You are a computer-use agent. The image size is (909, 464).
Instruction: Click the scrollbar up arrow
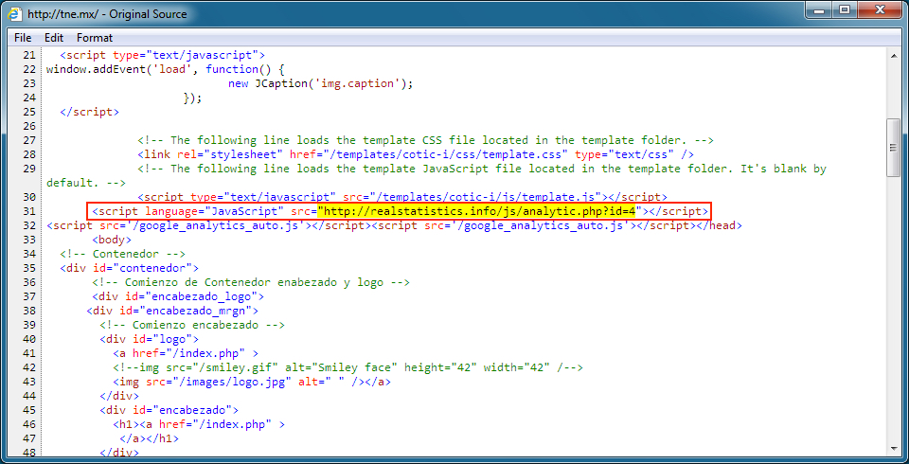tap(893, 57)
